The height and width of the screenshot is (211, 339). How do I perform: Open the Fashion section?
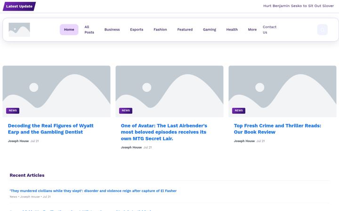pos(160,30)
